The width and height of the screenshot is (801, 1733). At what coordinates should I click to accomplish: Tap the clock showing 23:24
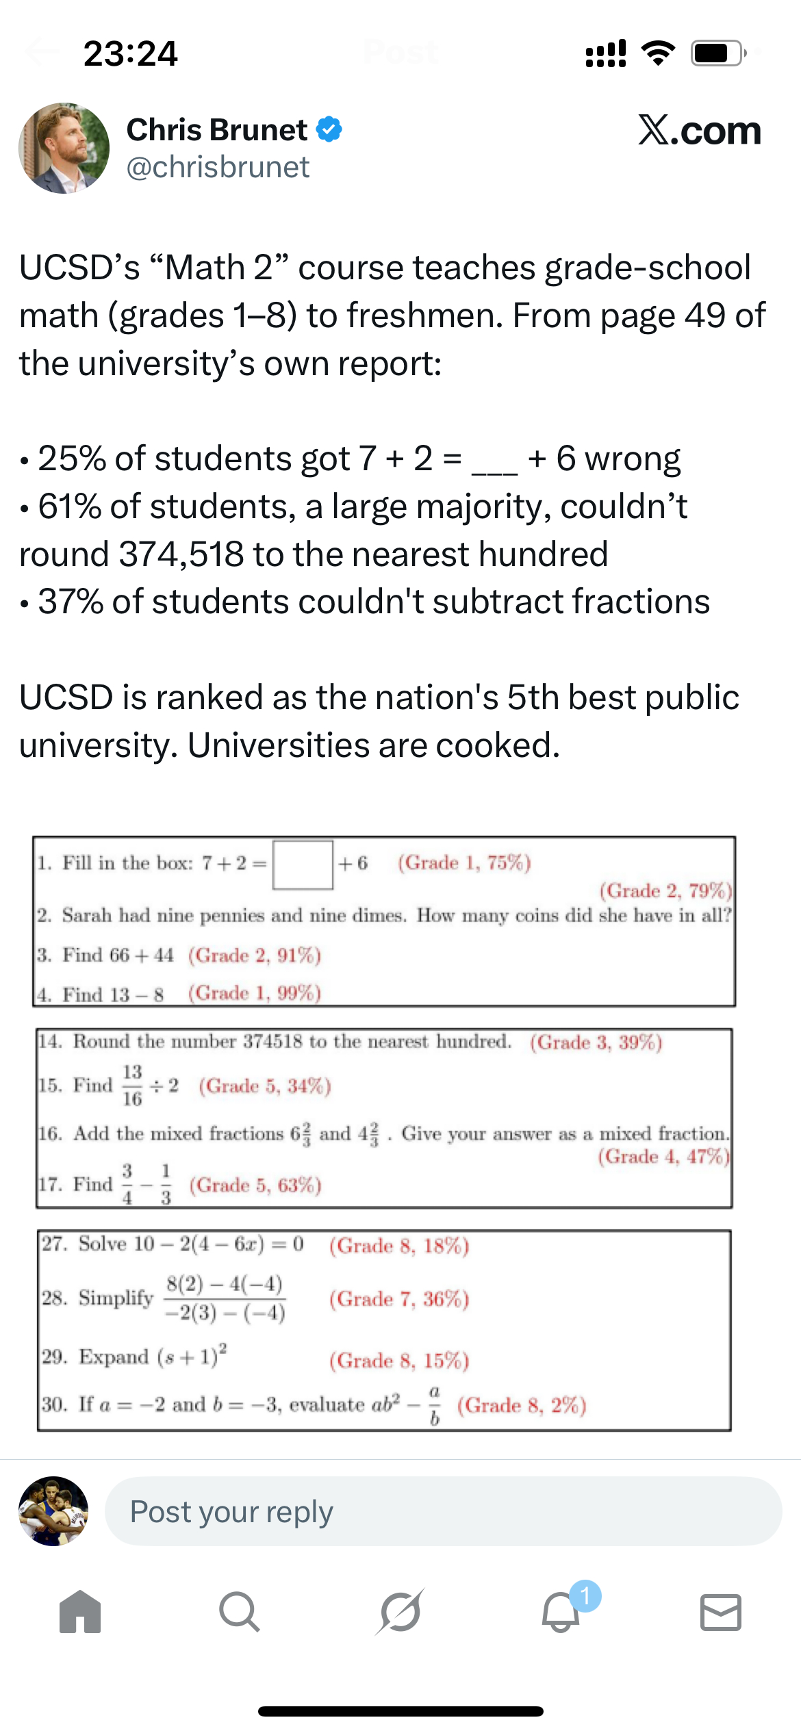pyautogui.click(x=130, y=53)
